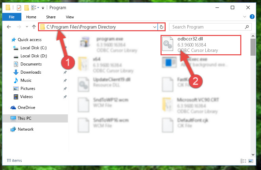The height and width of the screenshot is (170, 261).
Task: Click the search magnifier icon
Action: (x=247, y=27)
